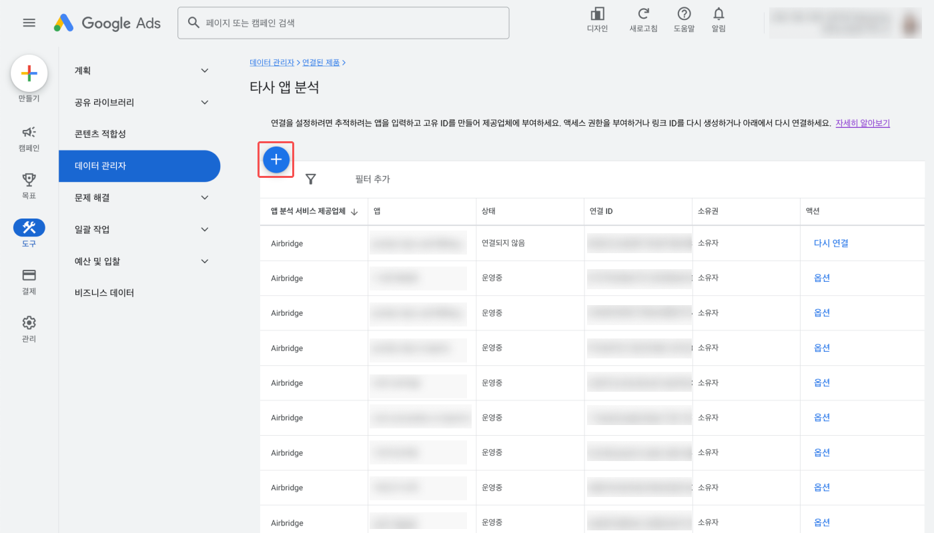Open the 알림 notifications bell
934x533 pixels.
(719, 14)
